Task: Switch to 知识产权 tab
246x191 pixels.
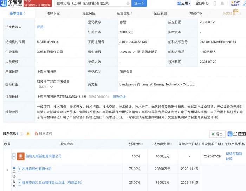Action: click(x=196, y=13)
